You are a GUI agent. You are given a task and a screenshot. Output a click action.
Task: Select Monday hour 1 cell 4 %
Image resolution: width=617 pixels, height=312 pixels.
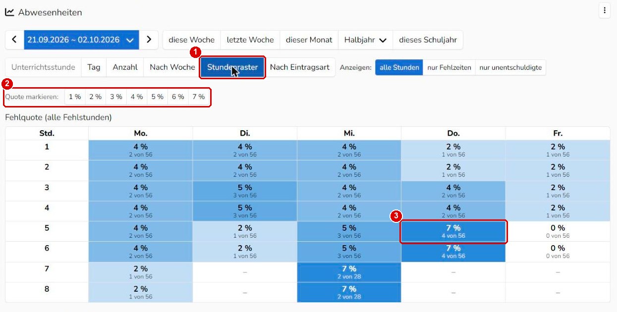coord(141,150)
